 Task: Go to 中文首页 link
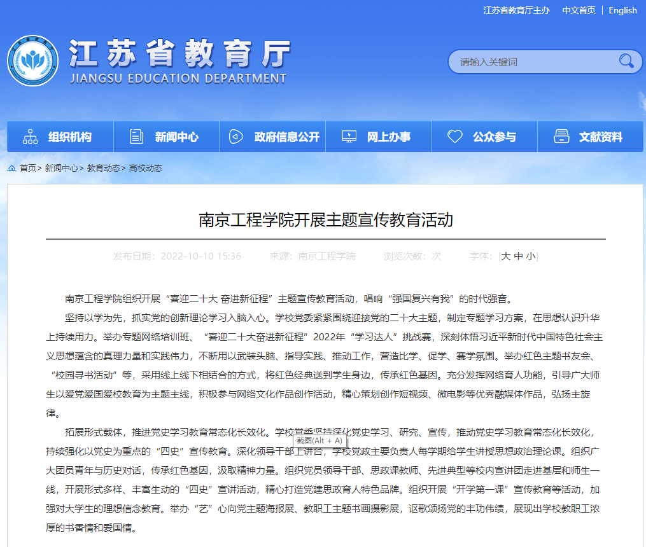[x=579, y=10]
